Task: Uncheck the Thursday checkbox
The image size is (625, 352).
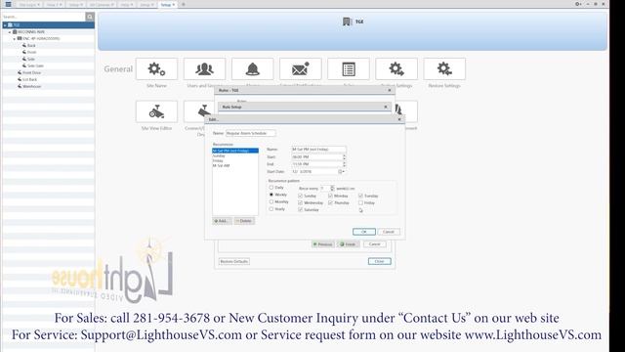Action: click(x=330, y=202)
